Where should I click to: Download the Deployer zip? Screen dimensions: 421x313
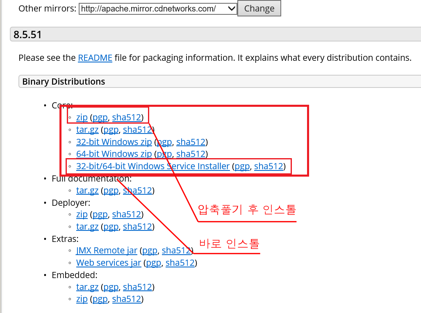click(x=82, y=214)
